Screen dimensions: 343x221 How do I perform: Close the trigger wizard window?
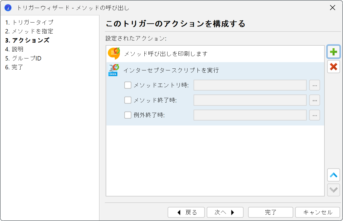tap(332, 8)
